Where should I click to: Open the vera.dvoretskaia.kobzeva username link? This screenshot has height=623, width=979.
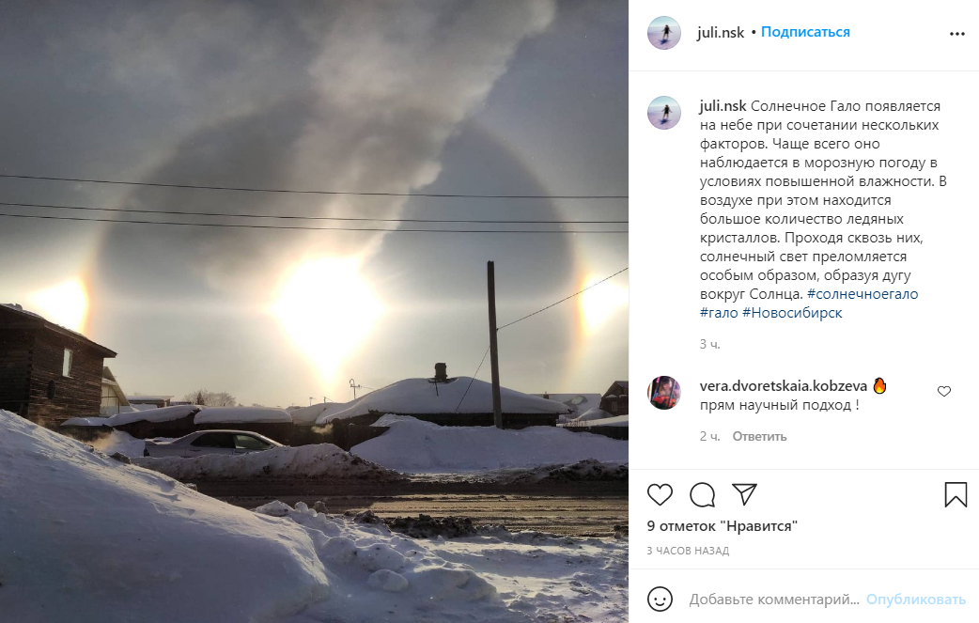click(784, 386)
